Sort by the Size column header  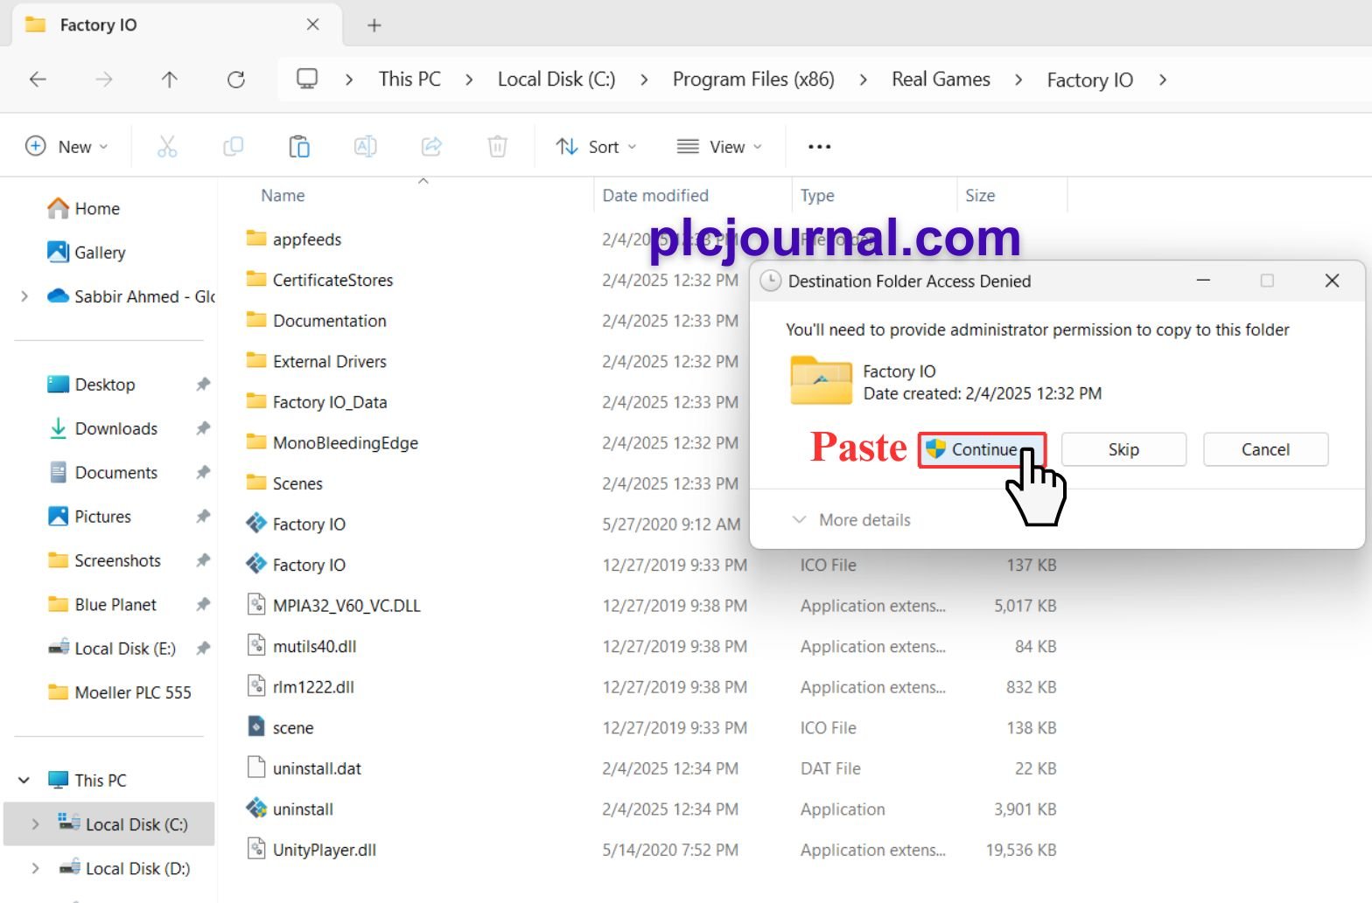[980, 196]
